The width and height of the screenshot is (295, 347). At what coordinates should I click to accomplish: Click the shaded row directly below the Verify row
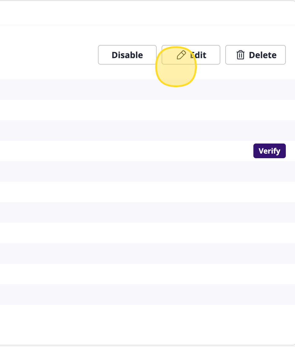click(122, 171)
